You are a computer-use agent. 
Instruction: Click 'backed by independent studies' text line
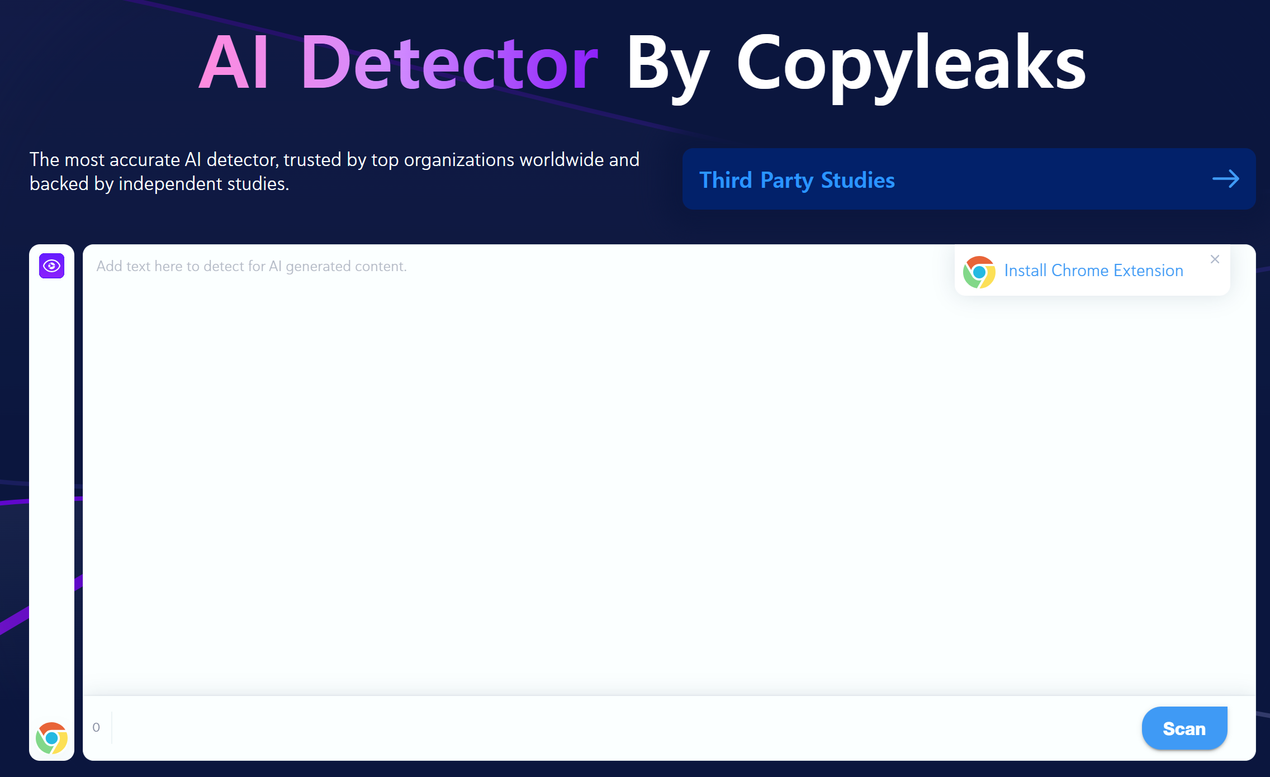(x=159, y=184)
